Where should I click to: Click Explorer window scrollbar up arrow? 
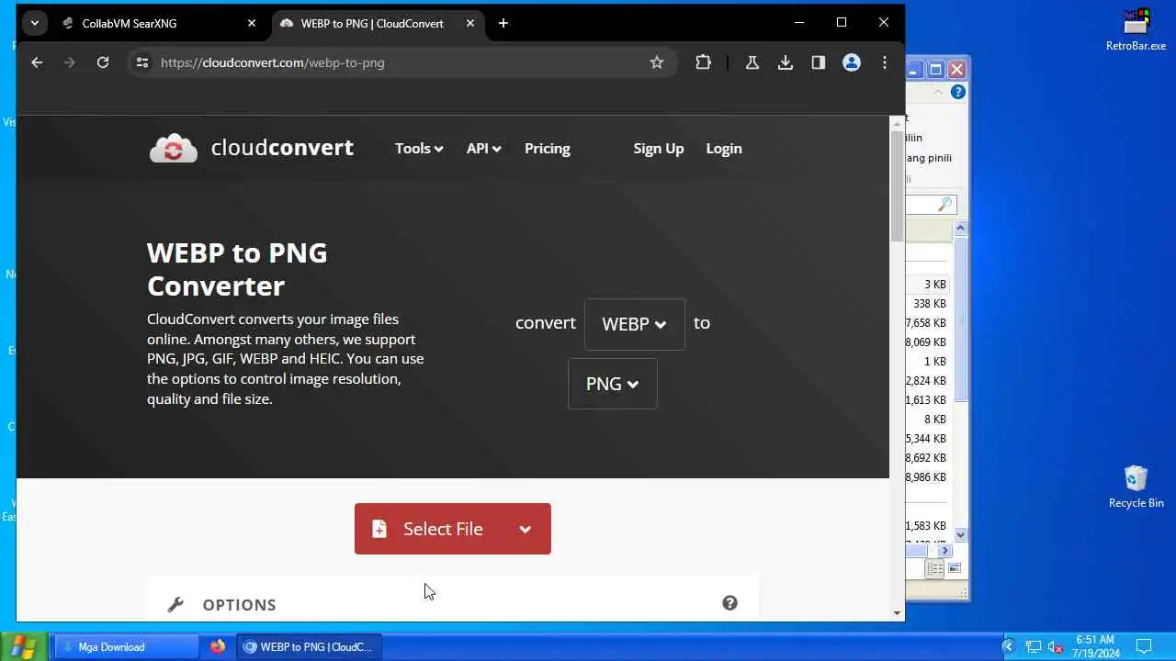[x=960, y=227]
